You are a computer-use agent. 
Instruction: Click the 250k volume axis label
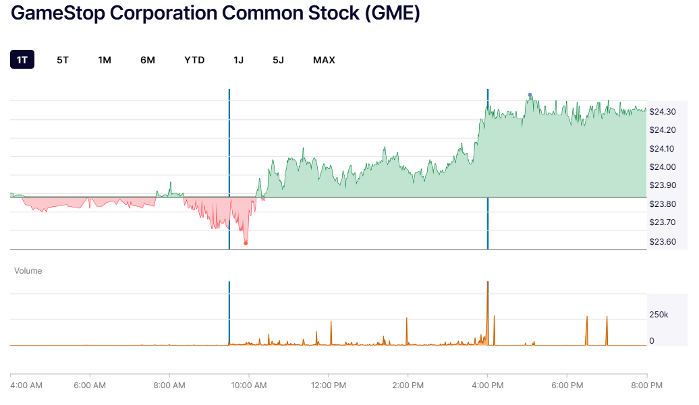(x=659, y=313)
